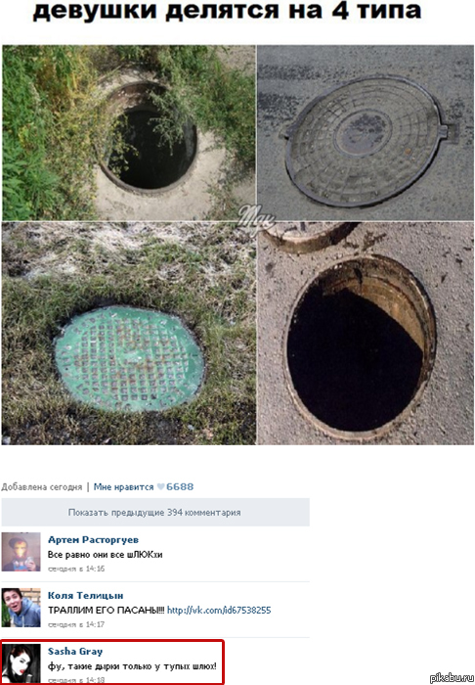
Task: Click the green manhole cover photo
Action: (129, 334)
